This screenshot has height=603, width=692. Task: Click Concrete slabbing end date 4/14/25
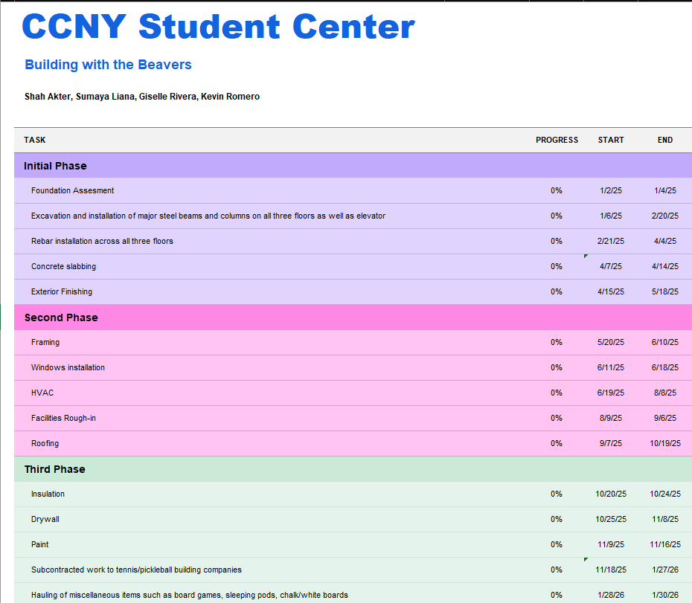(665, 266)
